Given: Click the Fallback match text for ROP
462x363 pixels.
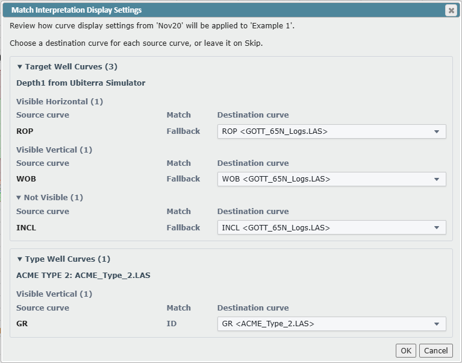Looking at the screenshot, I should 183,131.
